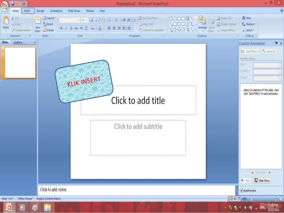Fit slide to current window
Image resolution: width=284 pixels, height=213 pixels.
(281, 199)
